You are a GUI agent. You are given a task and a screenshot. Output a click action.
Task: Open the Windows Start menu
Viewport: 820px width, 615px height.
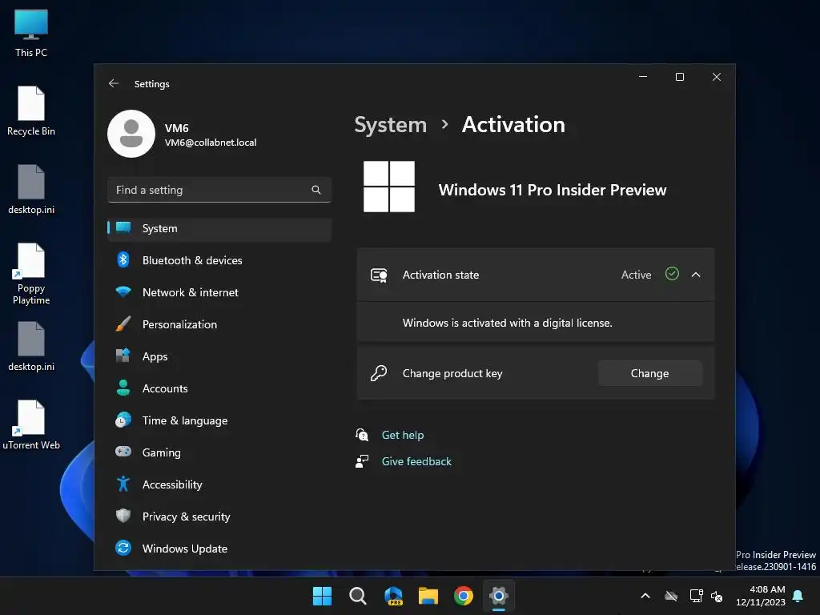point(322,596)
